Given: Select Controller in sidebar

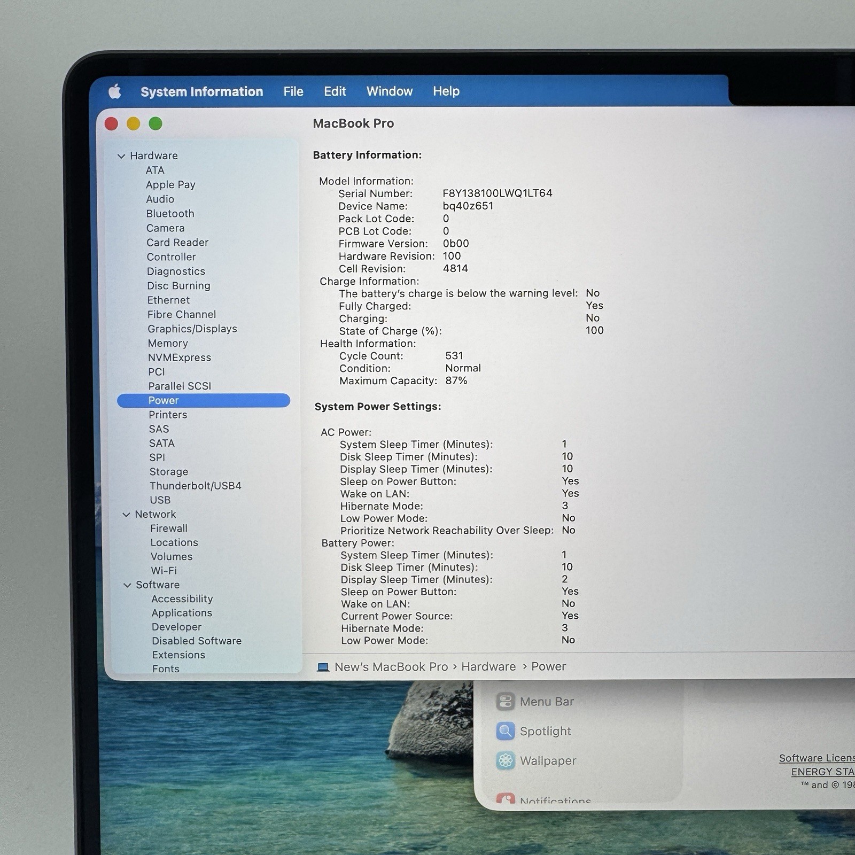Looking at the screenshot, I should (171, 256).
